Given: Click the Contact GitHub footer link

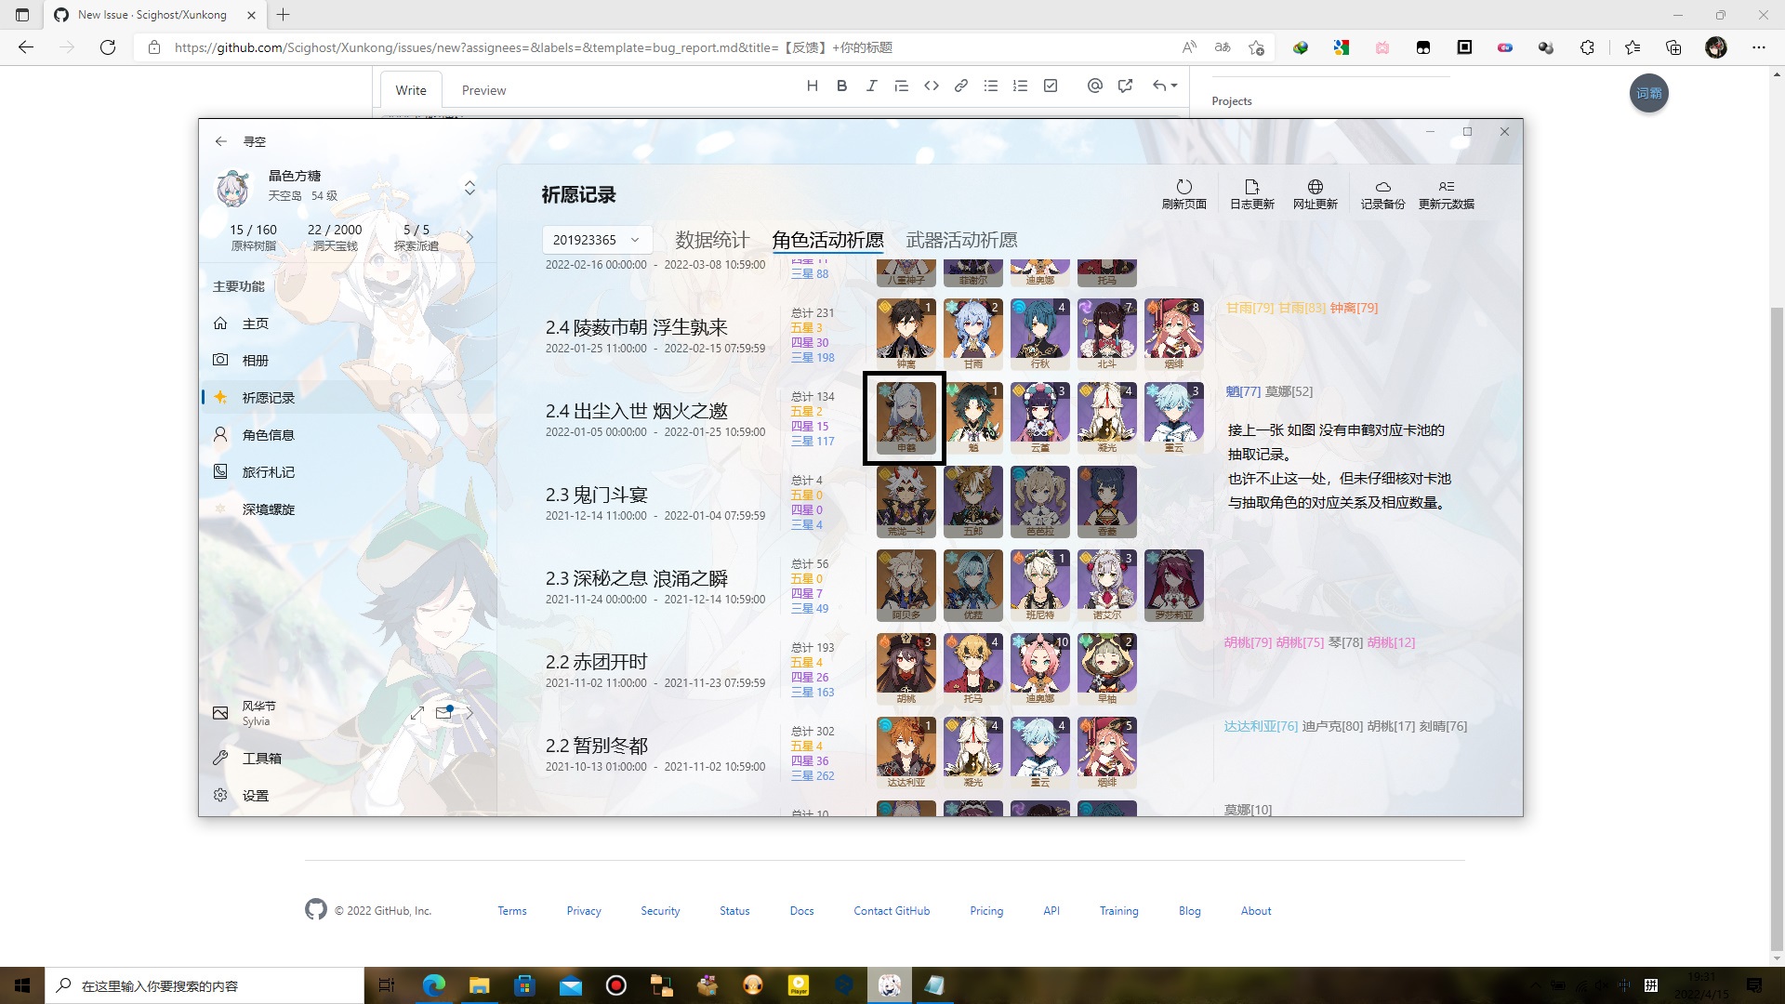Looking at the screenshot, I should pyautogui.click(x=892, y=911).
